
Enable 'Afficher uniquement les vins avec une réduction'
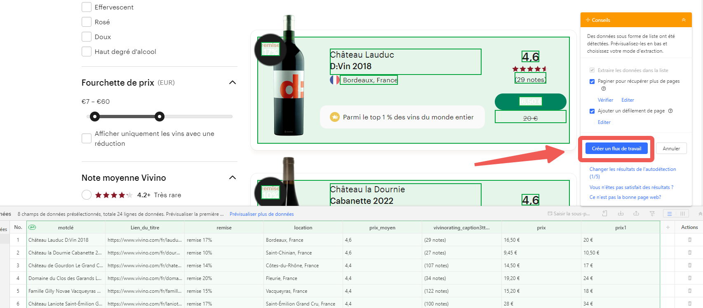coord(87,138)
